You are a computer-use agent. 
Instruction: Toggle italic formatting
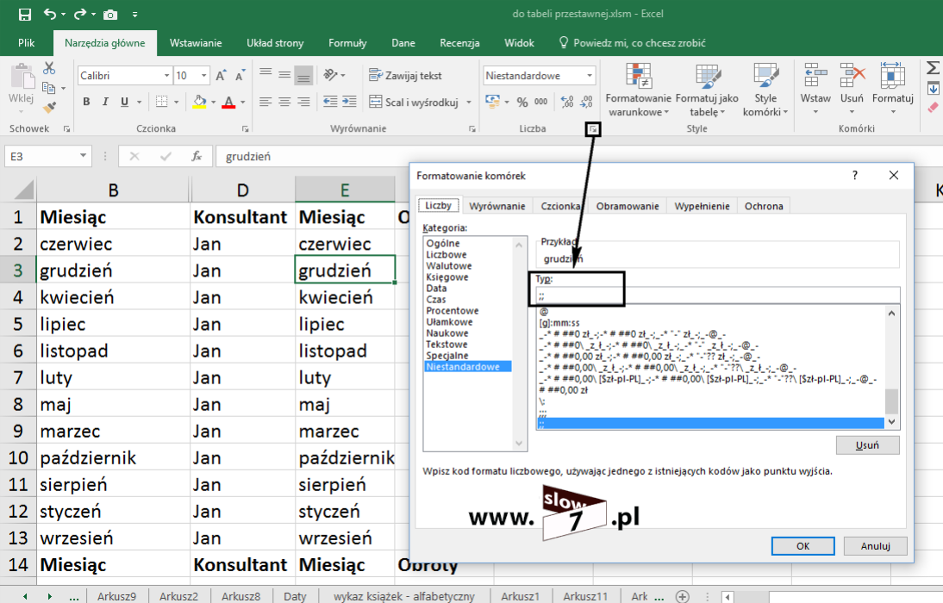pyautogui.click(x=105, y=102)
